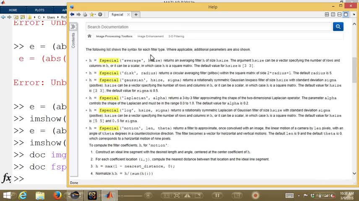Click the blue search button
The image size is (359, 201).
[x=338, y=26]
